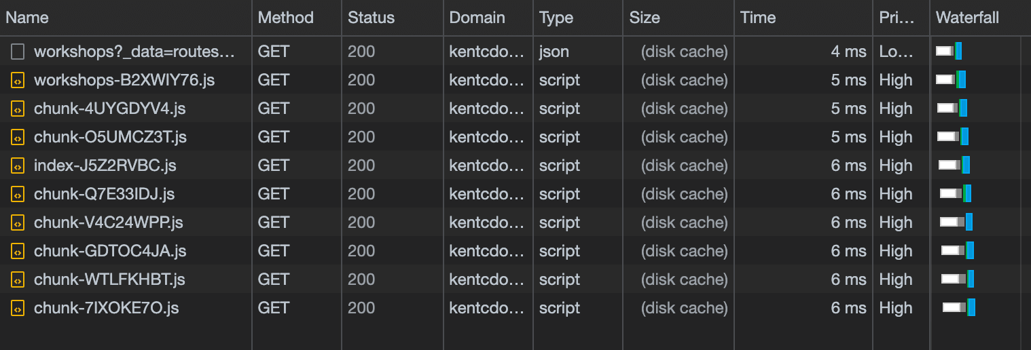Select the chunk-7IXOKE7O.js request name
The image size is (1031, 350).
pyautogui.click(x=106, y=308)
